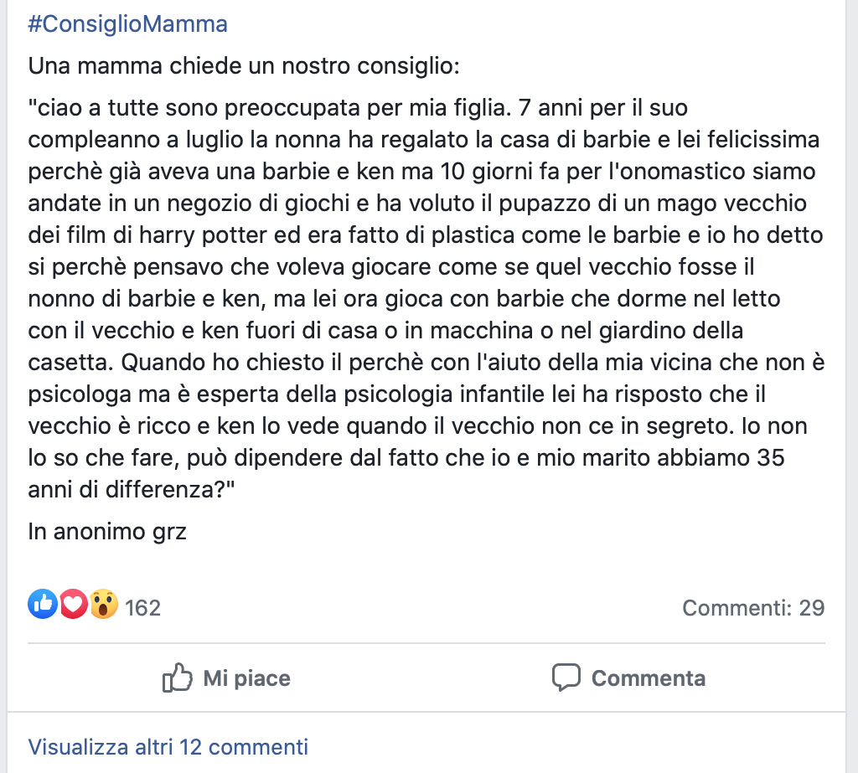Click the phrase 'psicologia infantile'
Viewport: 858px width, 773px height.
coord(445,394)
